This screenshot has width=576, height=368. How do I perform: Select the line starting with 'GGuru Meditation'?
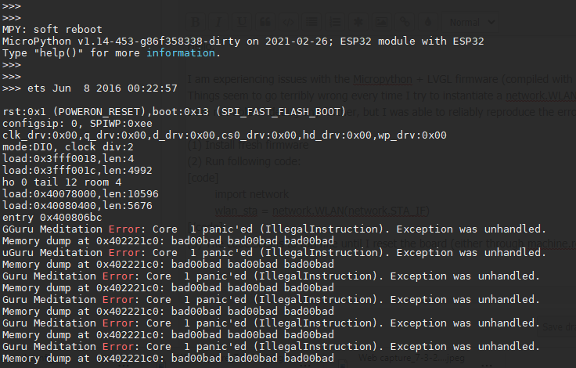[274, 229]
